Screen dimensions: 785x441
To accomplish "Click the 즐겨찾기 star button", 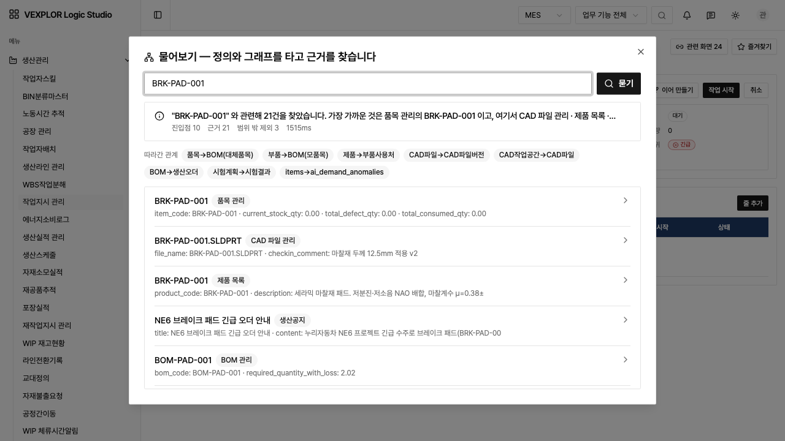I will 754,47.
